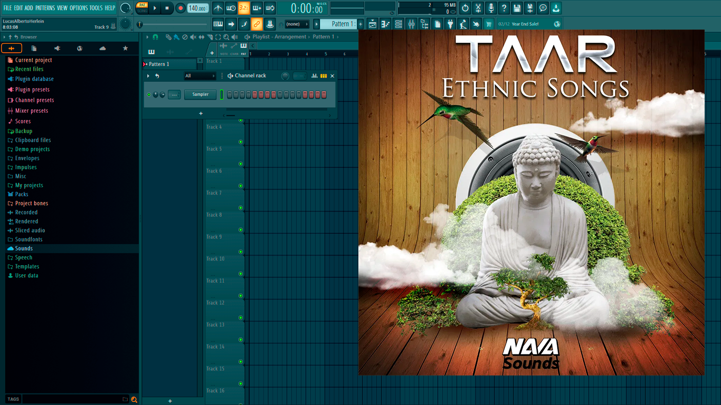721x405 pixels.
Task: Open the content shop cart icon
Action: coord(489,24)
